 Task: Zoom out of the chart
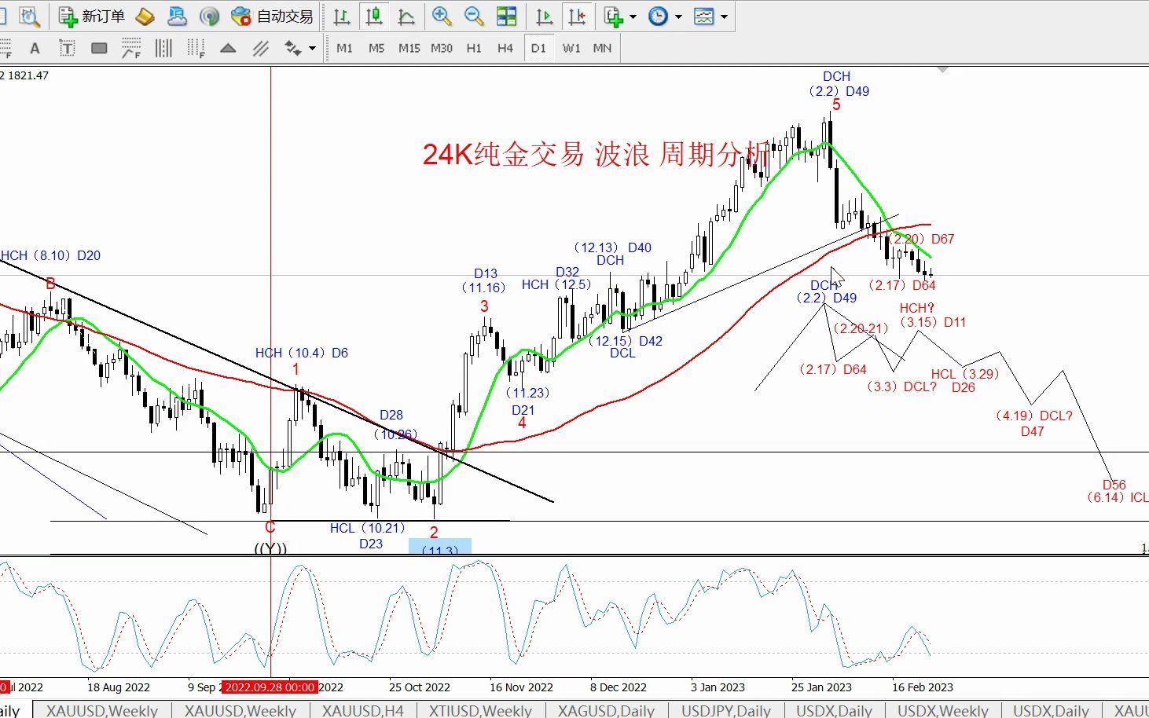point(474,16)
